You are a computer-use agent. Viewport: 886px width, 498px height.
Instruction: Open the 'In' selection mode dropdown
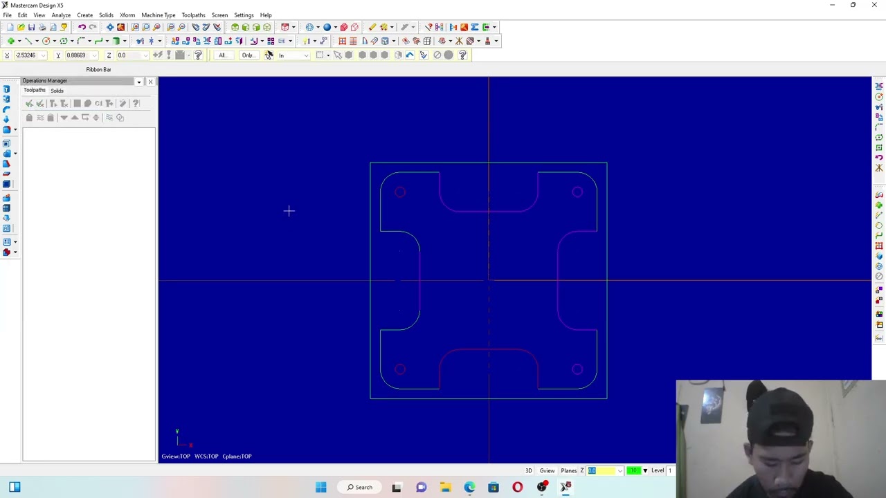pyautogui.click(x=307, y=55)
